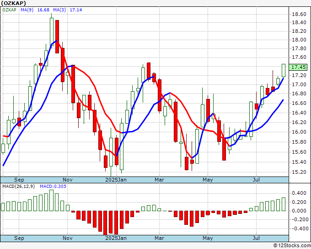Image resolution: width=311 pixels, height=249 pixels.
Task: Click the Nov label on MACD bottom axis
Action: pos(67,238)
